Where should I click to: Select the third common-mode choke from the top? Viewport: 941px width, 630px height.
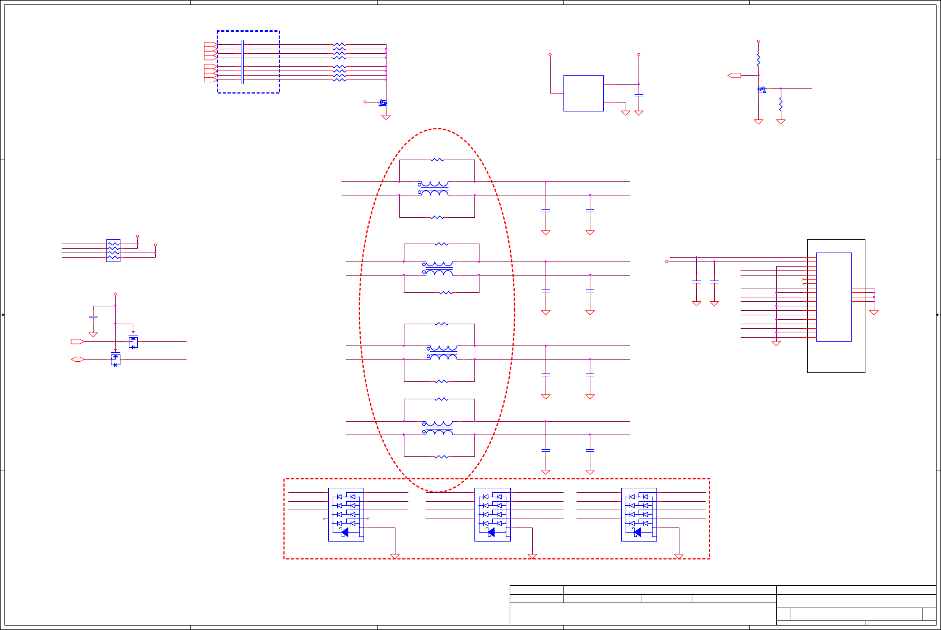[442, 352]
